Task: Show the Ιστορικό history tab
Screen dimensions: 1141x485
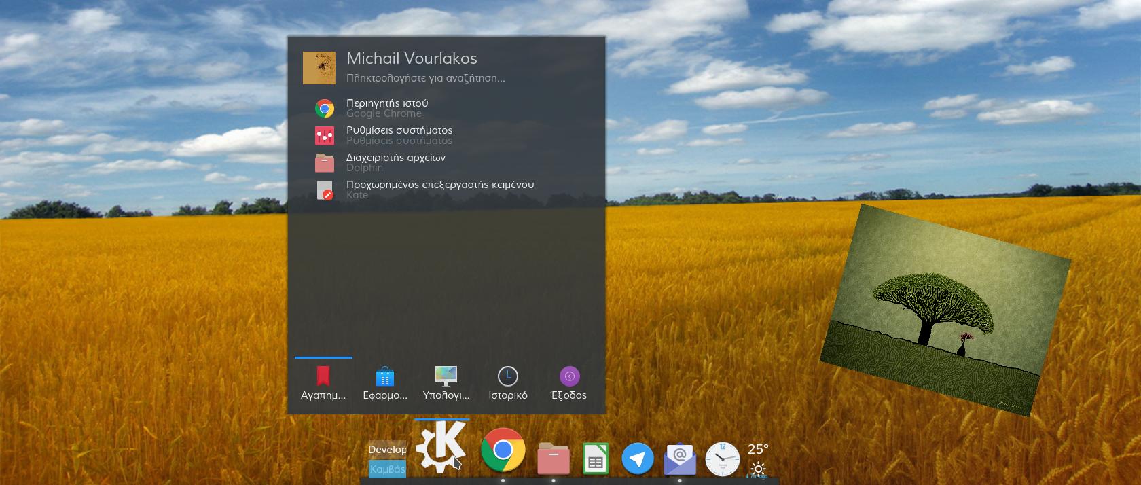Action: click(x=508, y=384)
